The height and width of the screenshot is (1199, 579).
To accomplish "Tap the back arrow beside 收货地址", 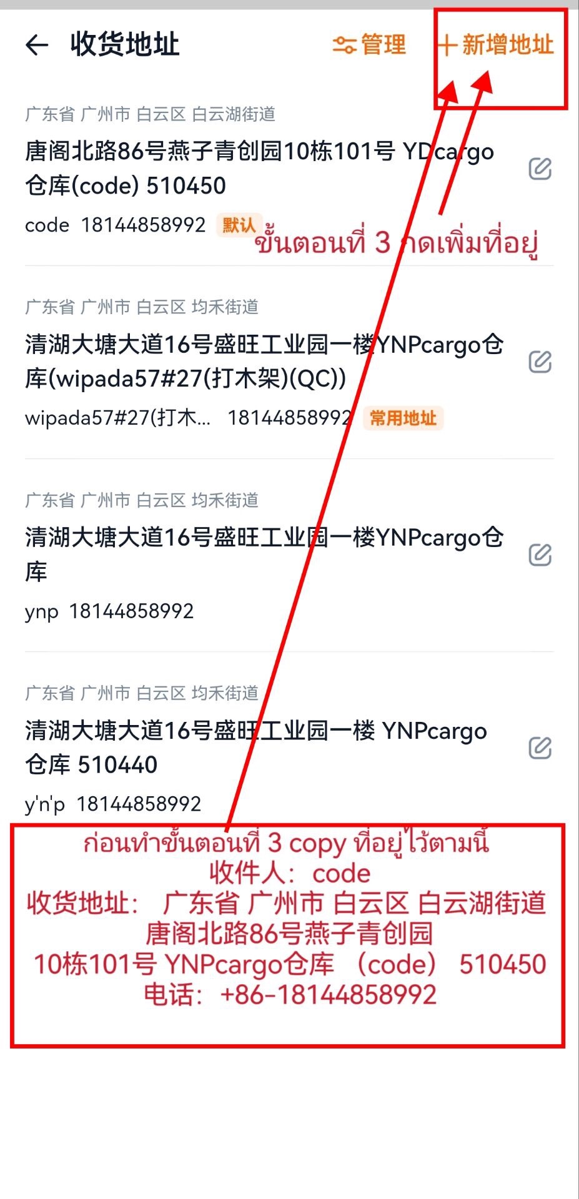I will pyautogui.click(x=37, y=45).
